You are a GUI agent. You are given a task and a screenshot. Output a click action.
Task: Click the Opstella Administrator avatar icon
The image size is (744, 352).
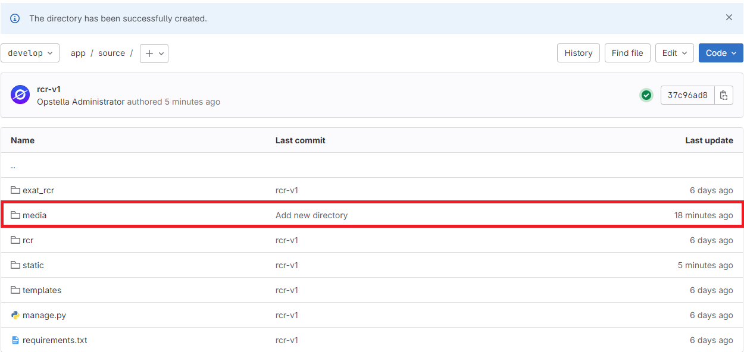[20, 95]
